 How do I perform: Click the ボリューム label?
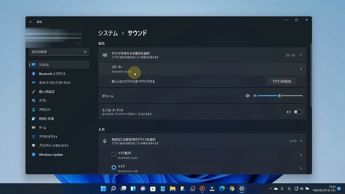108,96
